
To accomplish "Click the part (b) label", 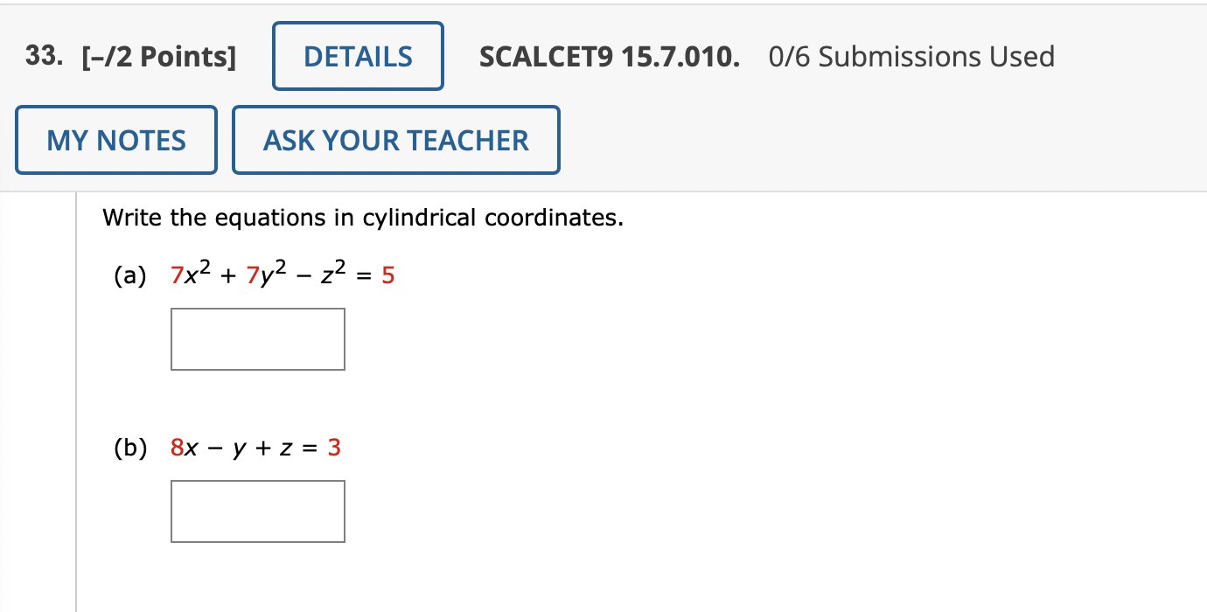I will tap(131, 448).
